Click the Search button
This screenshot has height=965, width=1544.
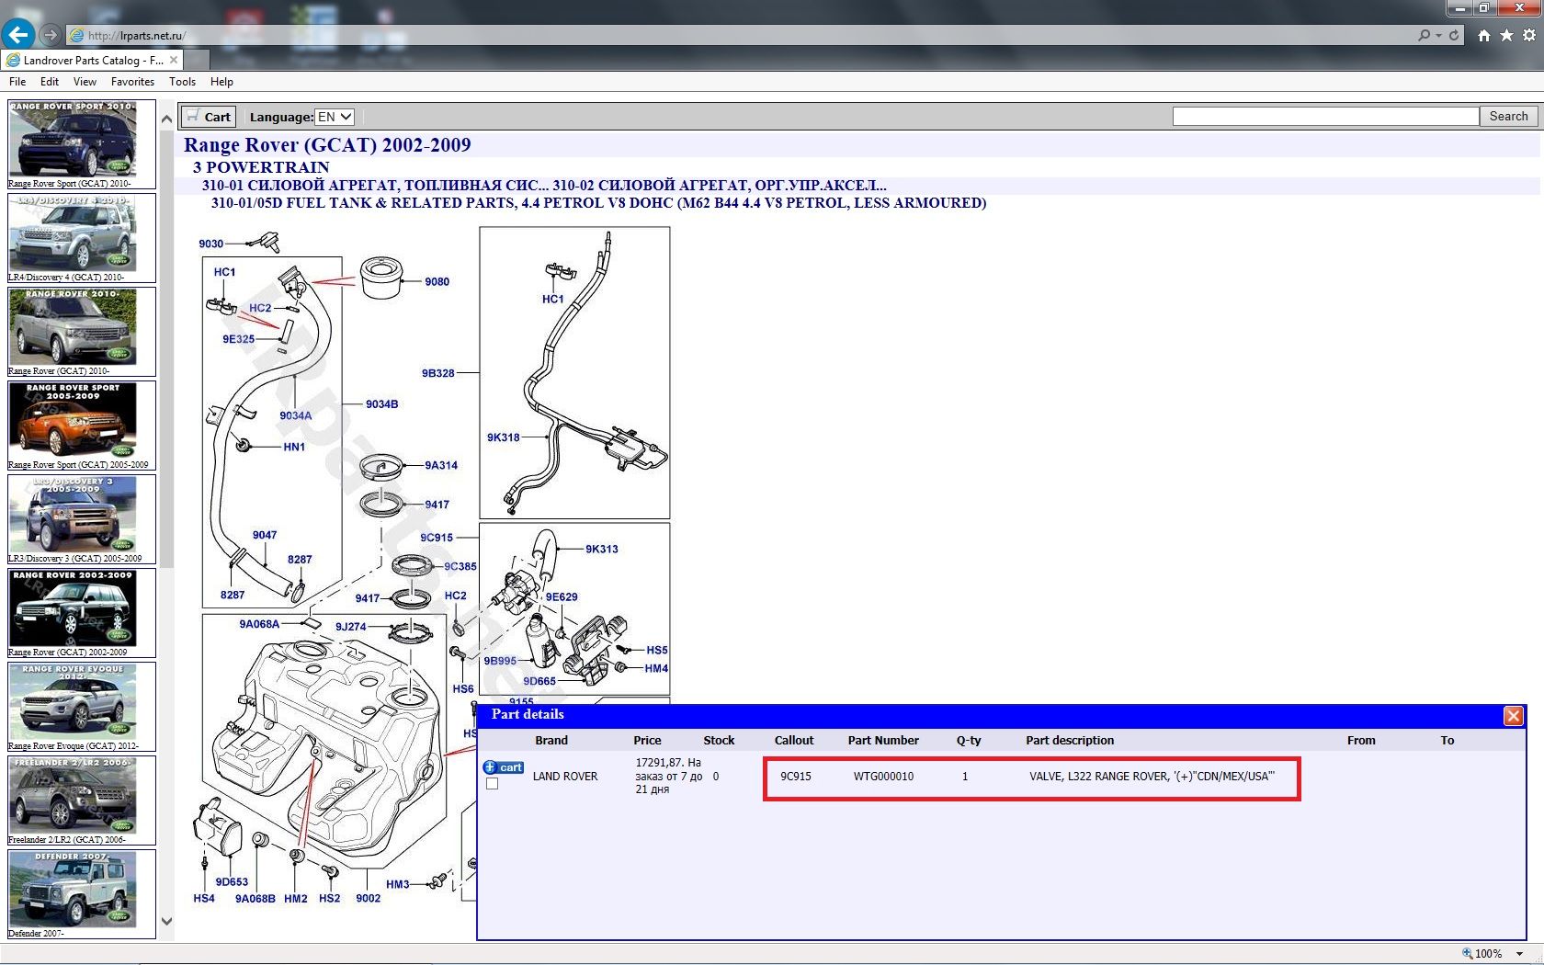1508,116
